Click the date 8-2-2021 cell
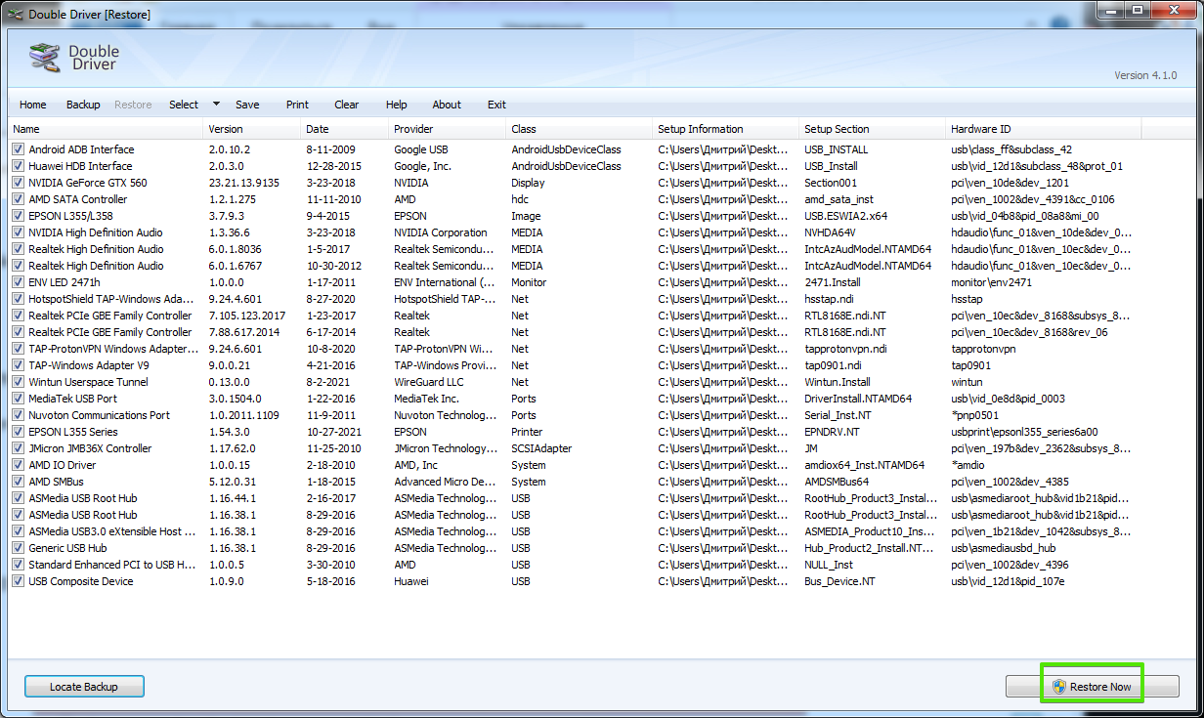 327,382
